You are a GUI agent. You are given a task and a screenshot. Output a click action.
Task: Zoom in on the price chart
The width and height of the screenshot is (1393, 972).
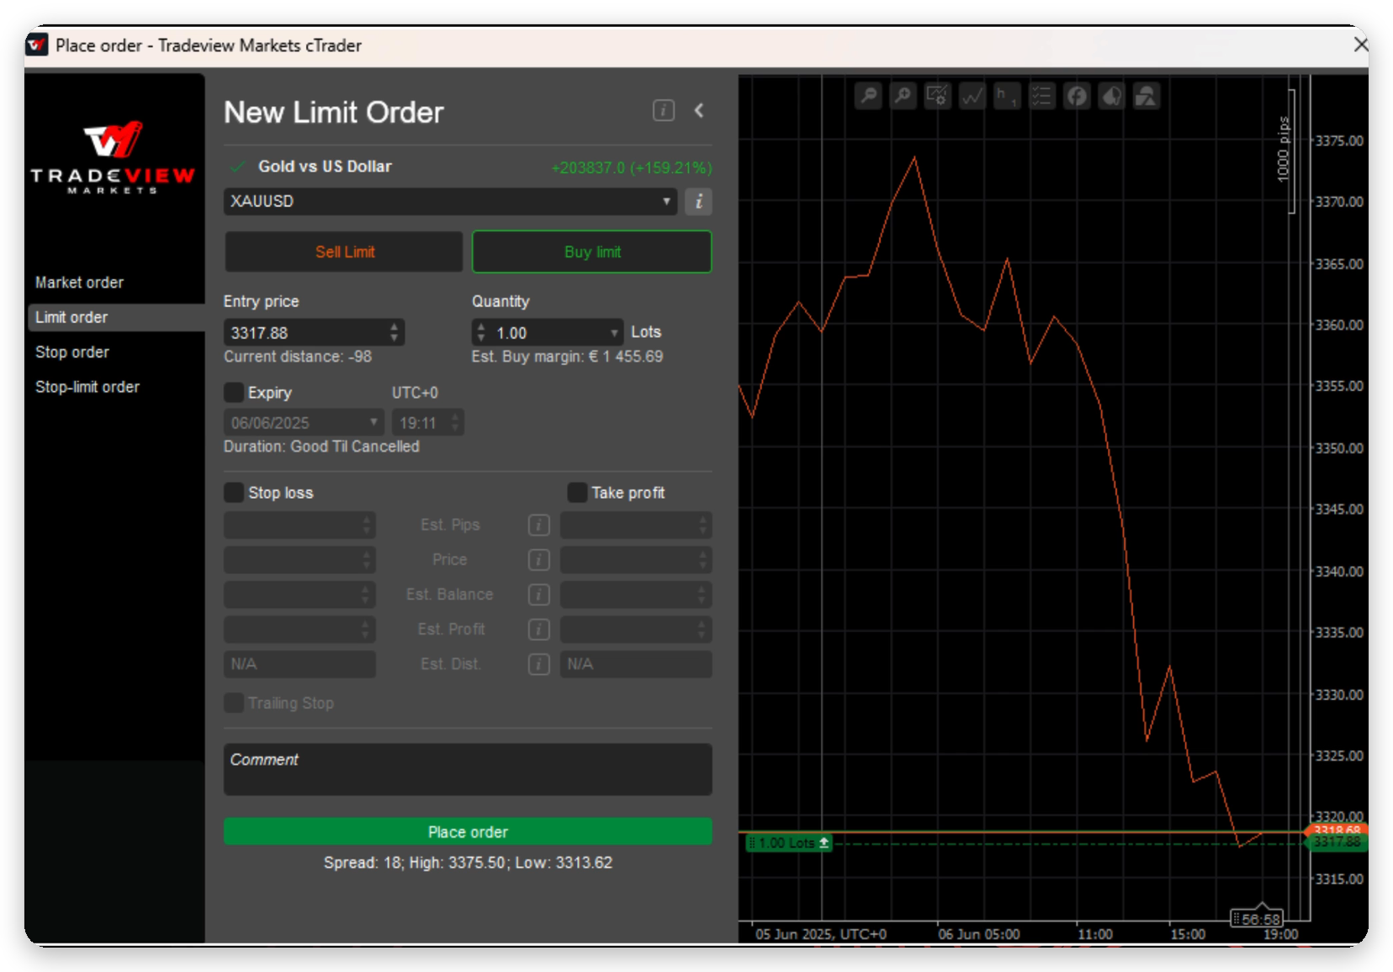click(x=903, y=96)
